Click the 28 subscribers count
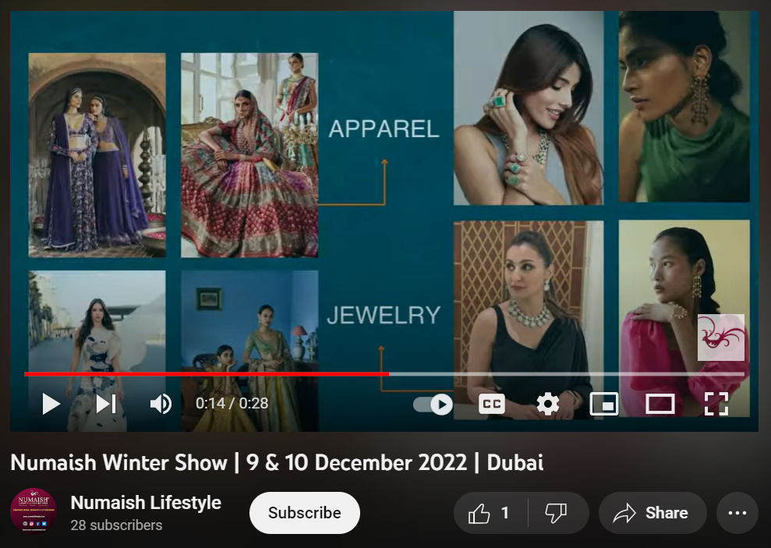The width and height of the screenshot is (771, 548). (116, 525)
